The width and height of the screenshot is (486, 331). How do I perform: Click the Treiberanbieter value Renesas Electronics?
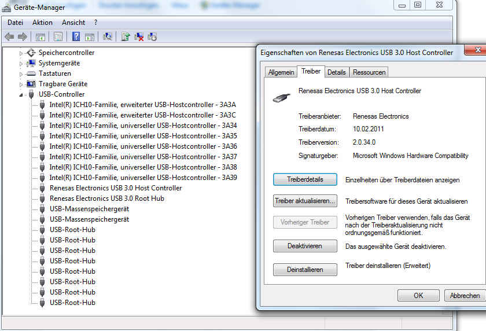(x=381, y=116)
